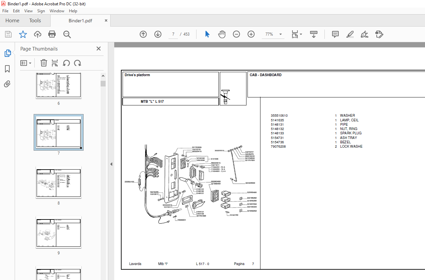Click the BEZEL part description
This screenshot has width=425, height=280.
[345, 142]
